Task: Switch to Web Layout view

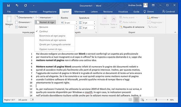Action: (142, 100)
